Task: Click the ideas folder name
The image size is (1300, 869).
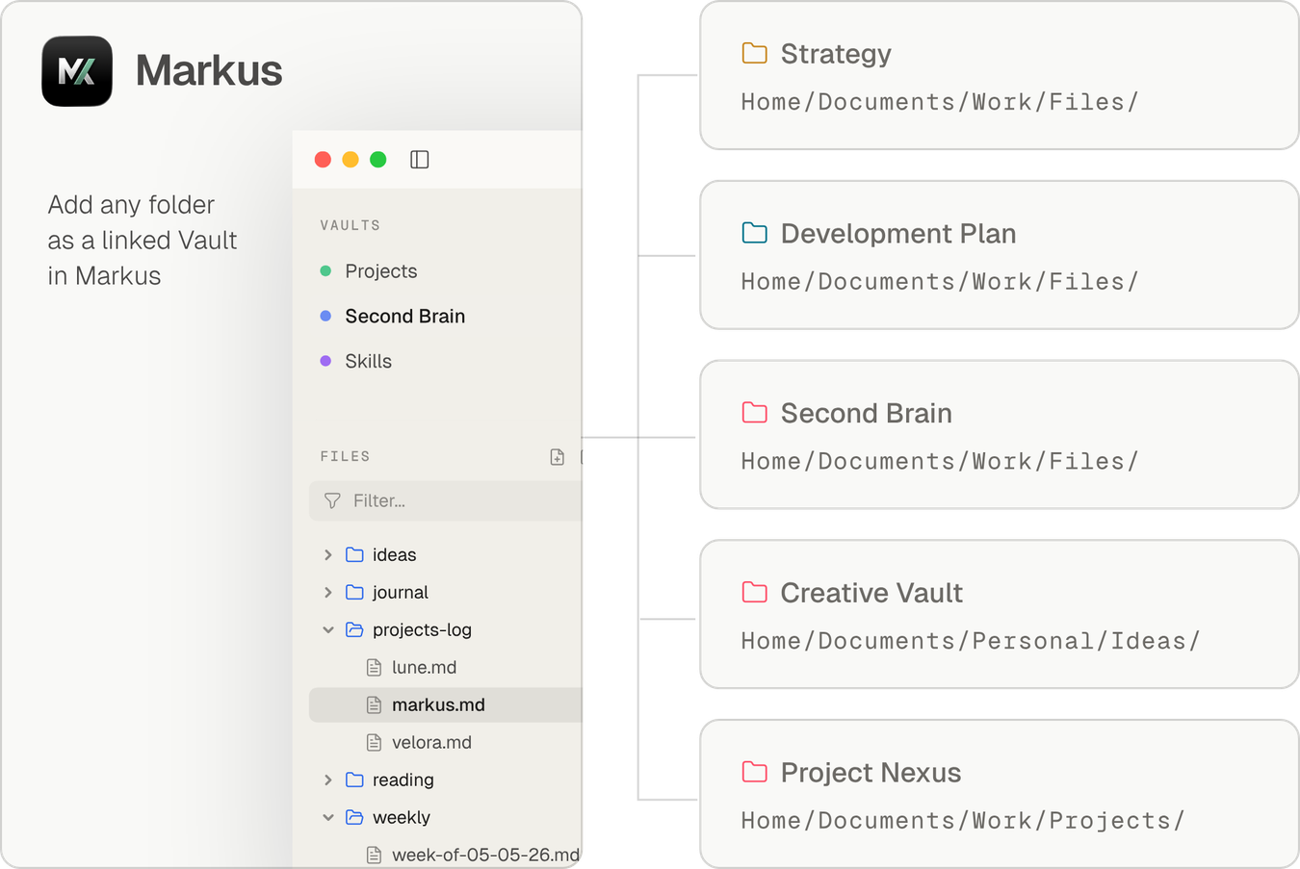Action: tap(395, 554)
